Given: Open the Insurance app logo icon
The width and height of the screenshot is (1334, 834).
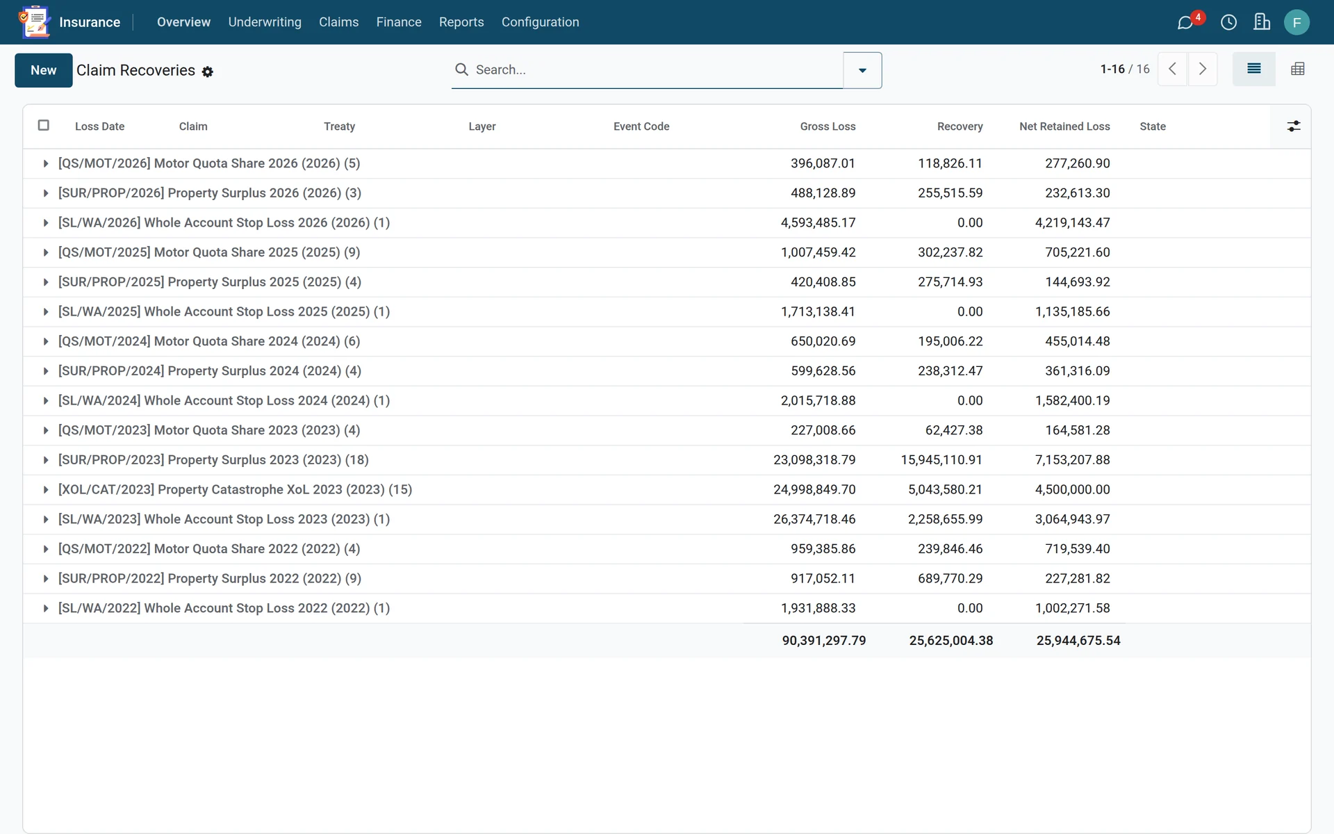Looking at the screenshot, I should pyautogui.click(x=35, y=22).
